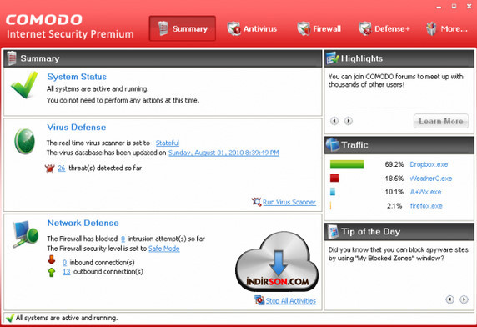Open A+Wx.exe traffic entry

(x=425, y=192)
